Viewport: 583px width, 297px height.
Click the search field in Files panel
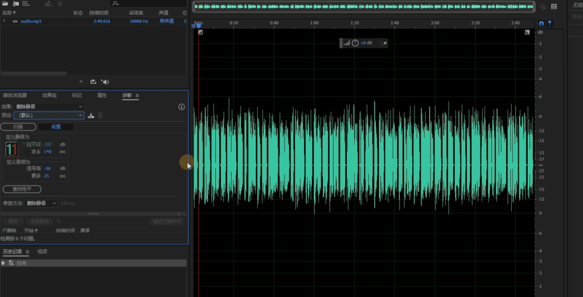[x=148, y=3]
